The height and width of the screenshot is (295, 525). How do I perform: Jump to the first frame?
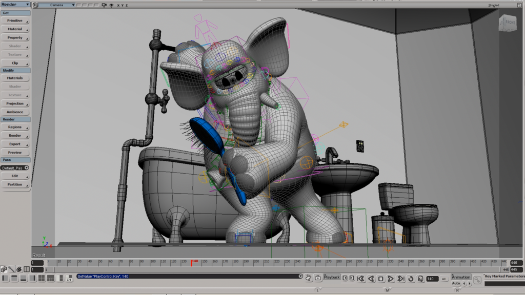click(361, 279)
